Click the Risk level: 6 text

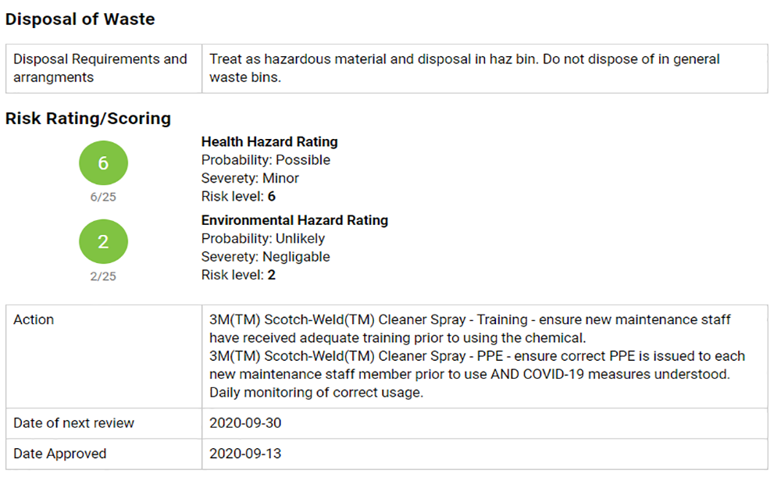coord(238,196)
